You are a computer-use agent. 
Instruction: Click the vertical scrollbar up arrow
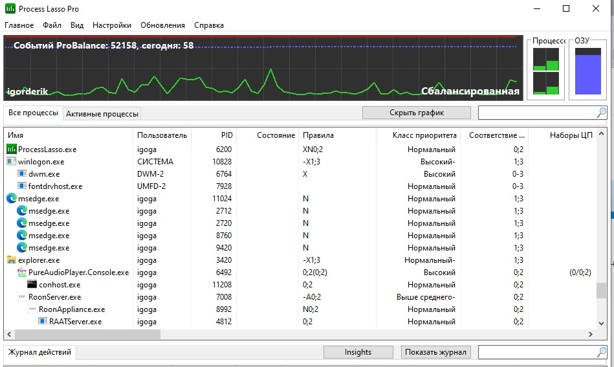(x=602, y=134)
